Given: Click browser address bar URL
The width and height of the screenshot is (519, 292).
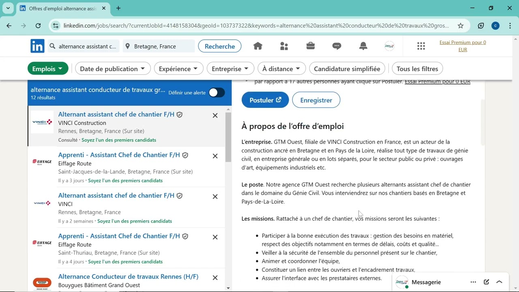Looking at the screenshot, I should click(x=256, y=26).
